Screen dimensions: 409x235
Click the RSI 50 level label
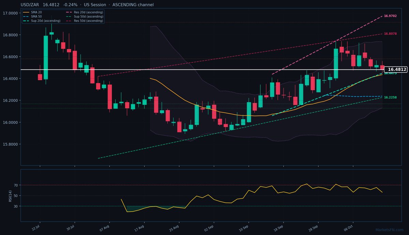[16, 196]
